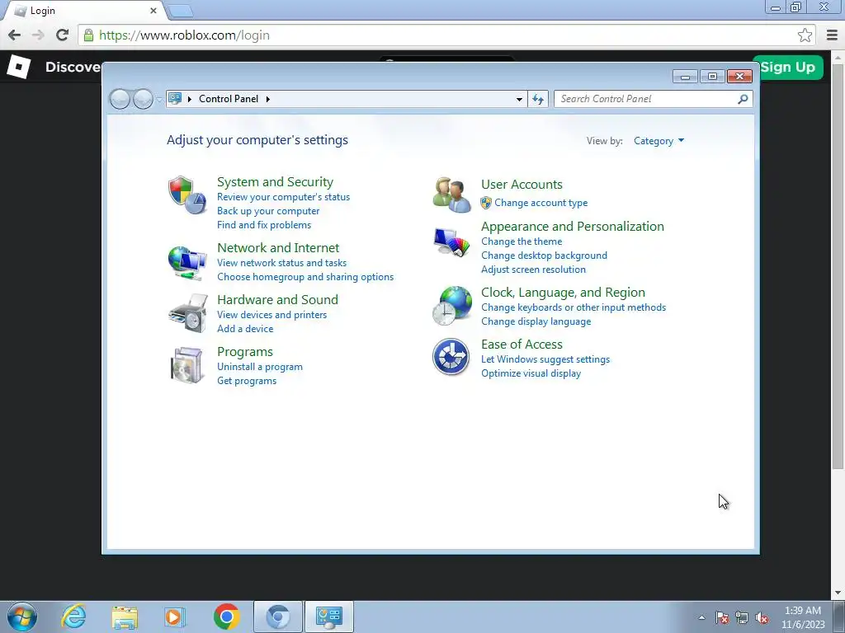Click the Action Center flag tray icon

click(x=721, y=618)
